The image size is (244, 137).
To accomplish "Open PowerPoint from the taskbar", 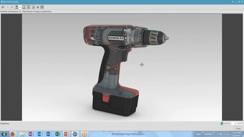I will coord(66,134).
